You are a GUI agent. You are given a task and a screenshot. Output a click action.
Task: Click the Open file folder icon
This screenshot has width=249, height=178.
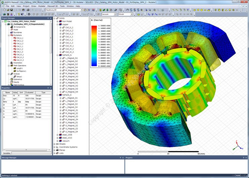8,10
